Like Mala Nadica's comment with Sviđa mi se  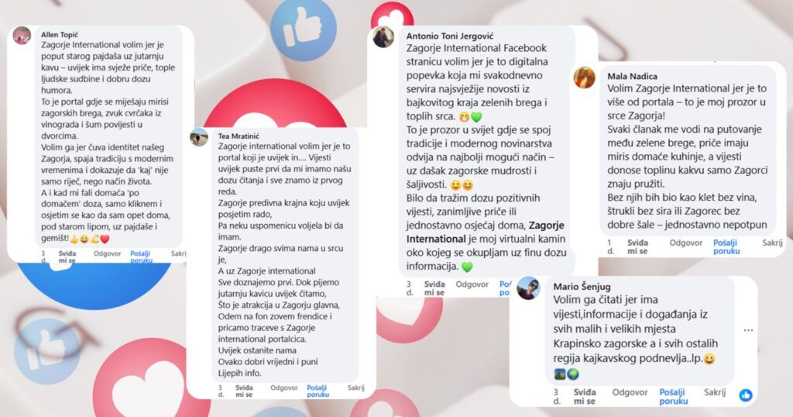[637, 246]
